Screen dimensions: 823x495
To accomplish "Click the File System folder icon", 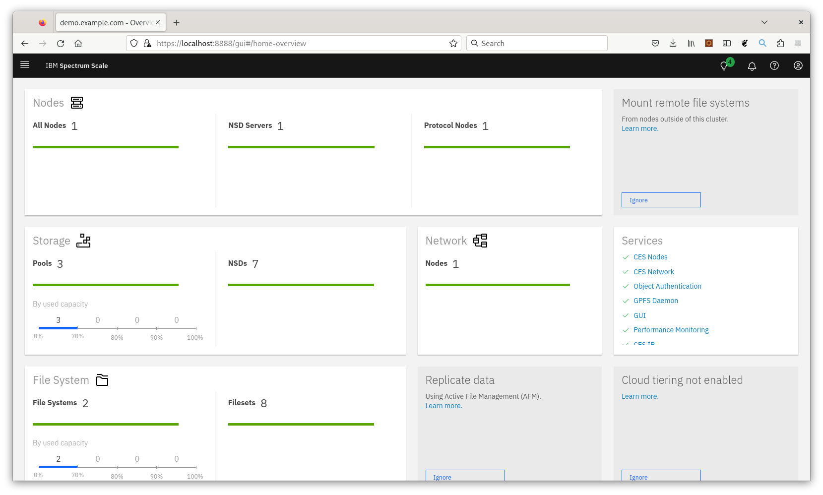I will [102, 380].
